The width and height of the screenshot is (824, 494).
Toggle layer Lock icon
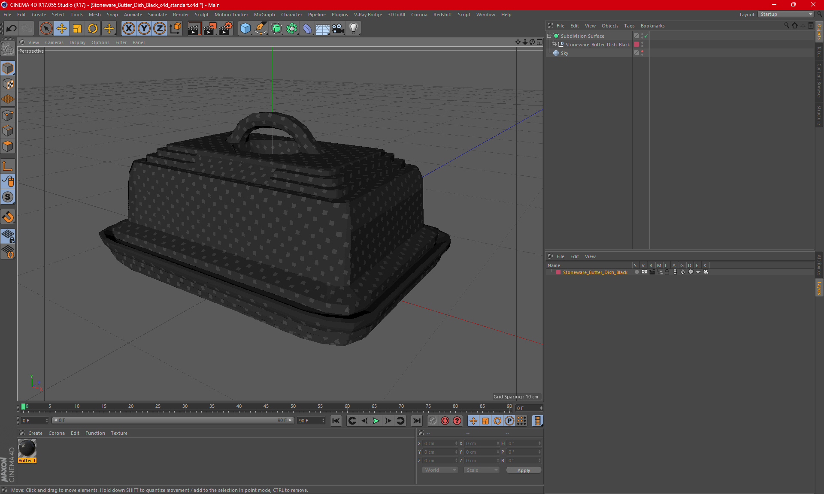tap(667, 272)
